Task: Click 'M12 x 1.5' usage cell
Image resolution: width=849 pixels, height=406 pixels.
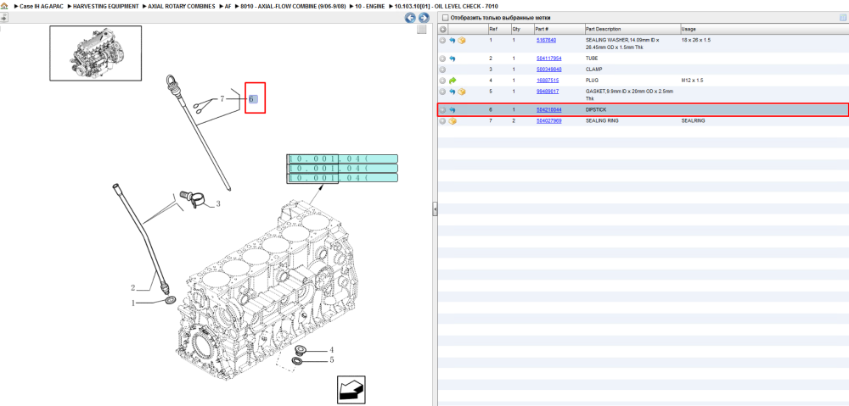Action: [x=692, y=81]
